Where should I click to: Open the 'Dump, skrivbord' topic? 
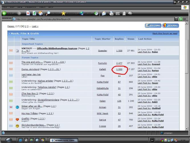coord(30,69)
